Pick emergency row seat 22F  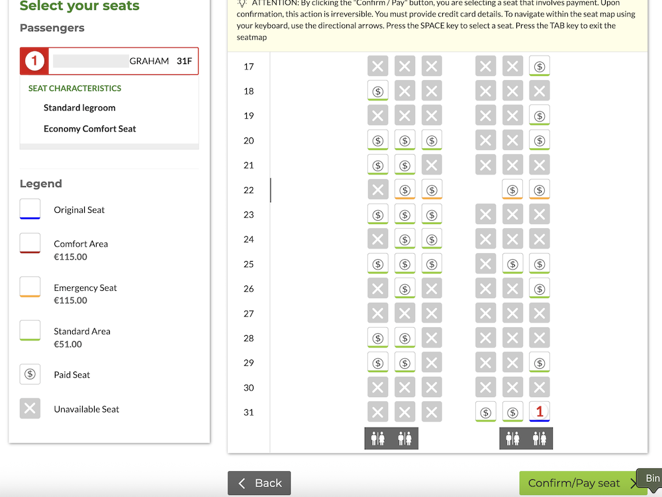(x=539, y=190)
